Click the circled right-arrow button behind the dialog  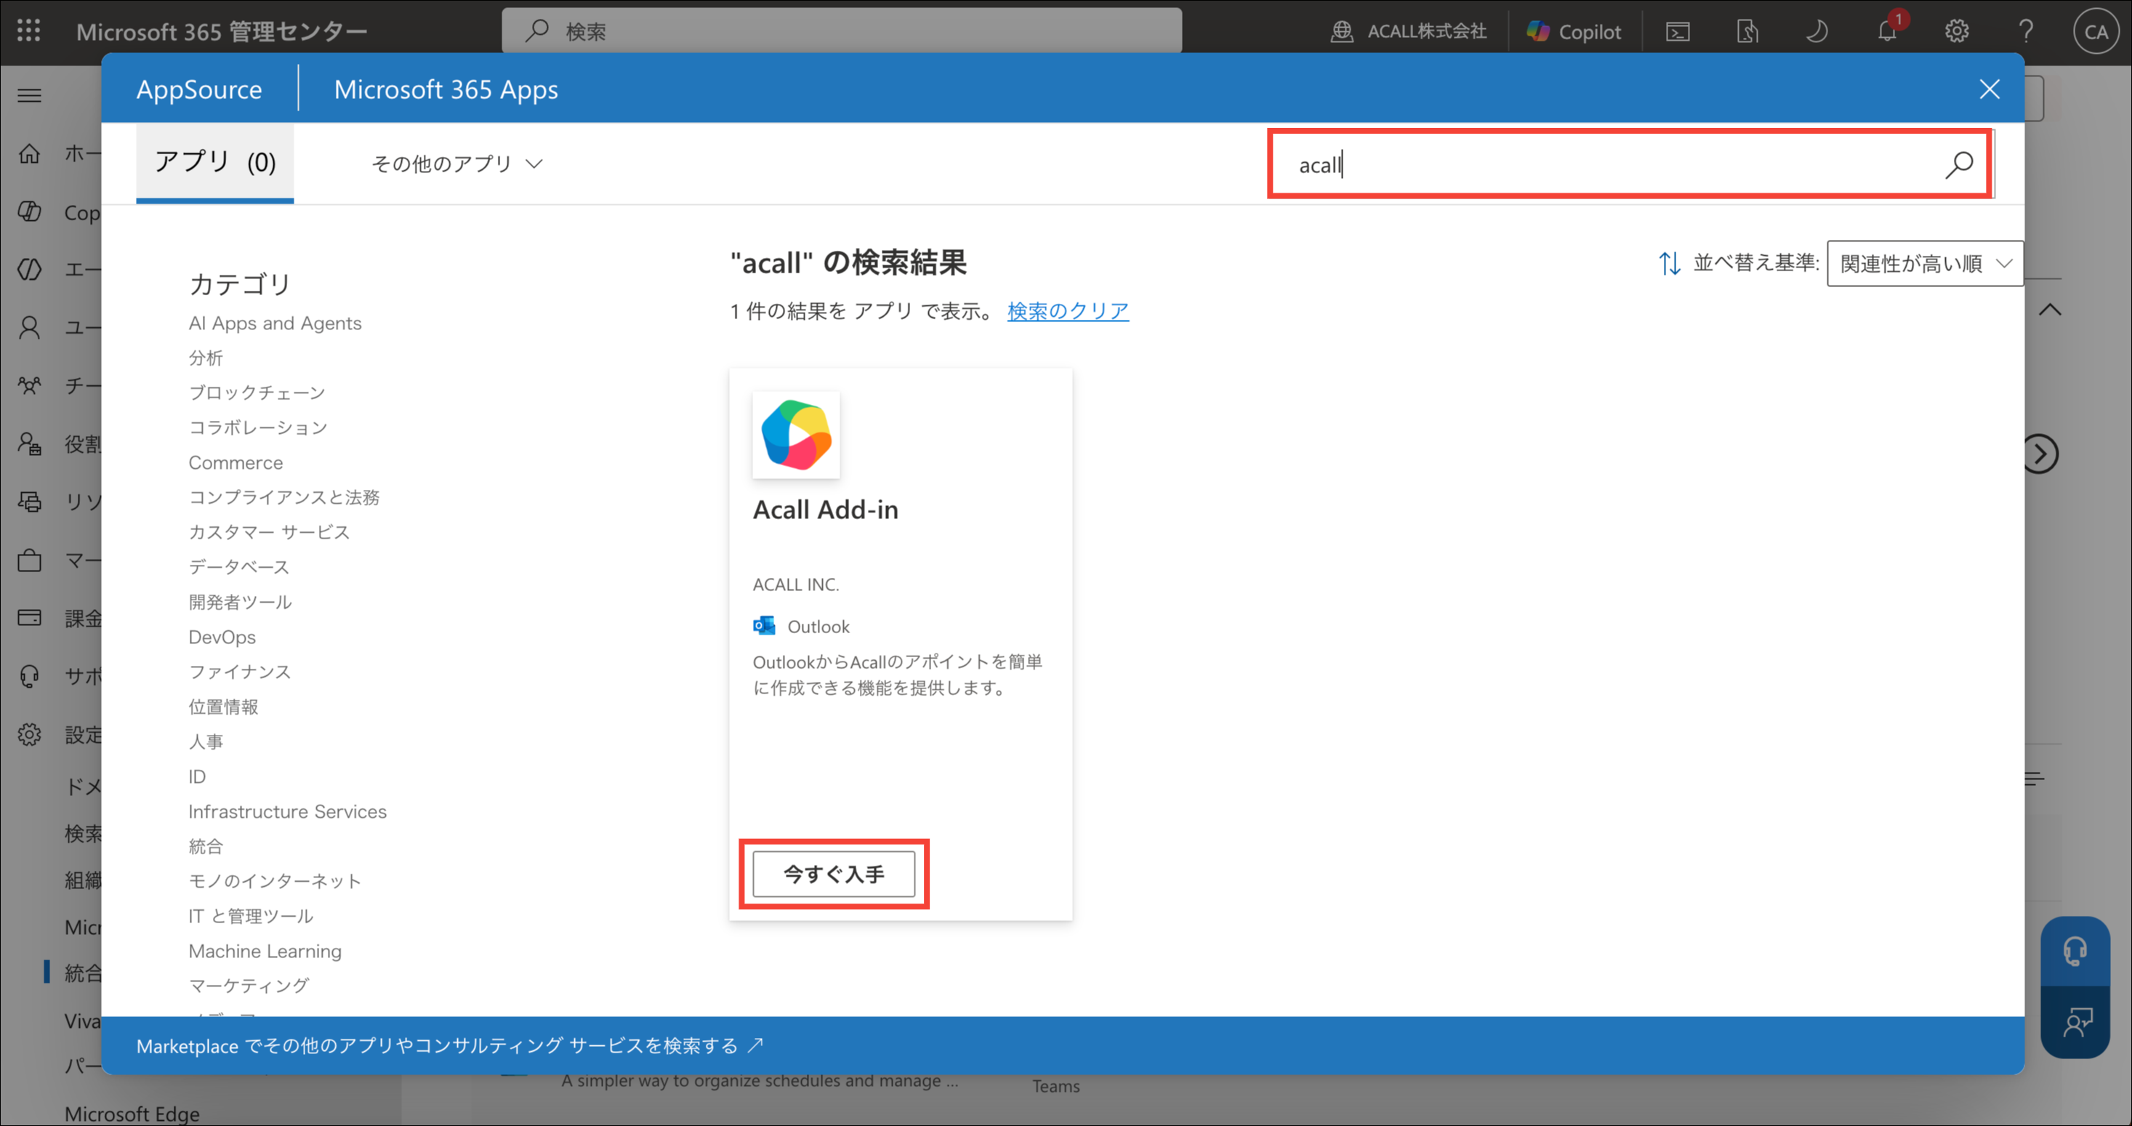tap(2040, 454)
